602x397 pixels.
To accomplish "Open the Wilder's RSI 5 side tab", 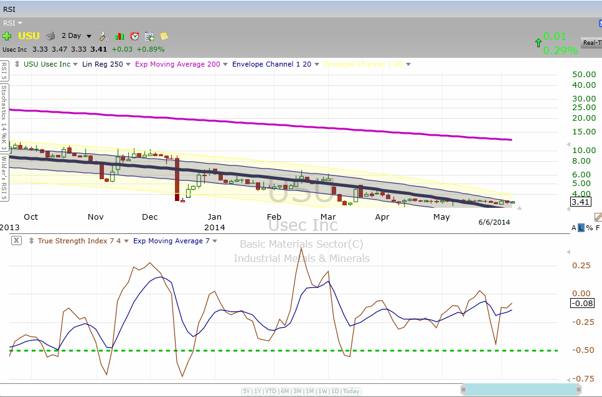I will [x=4, y=177].
